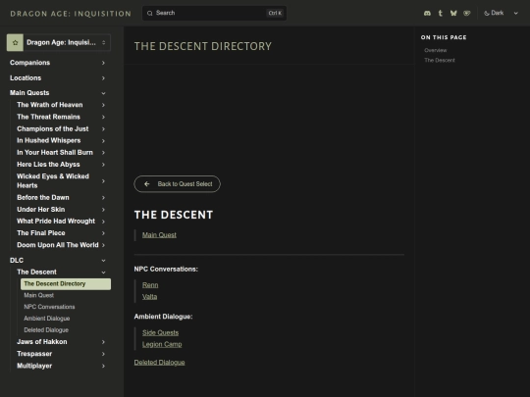
Task: Open the Bluesky butterfly icon link
Action: click(x=453, y=13)
